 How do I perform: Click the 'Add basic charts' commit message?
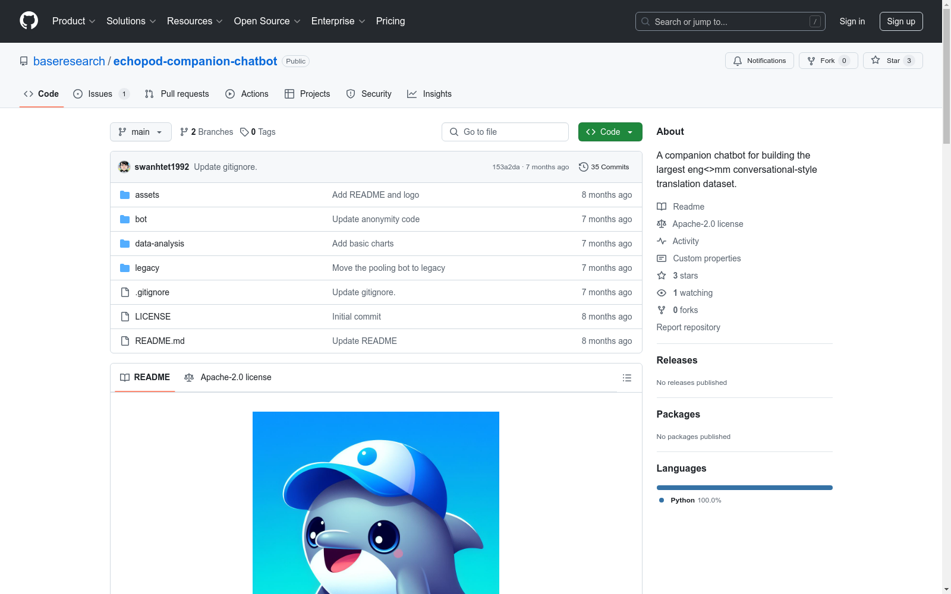363,244
